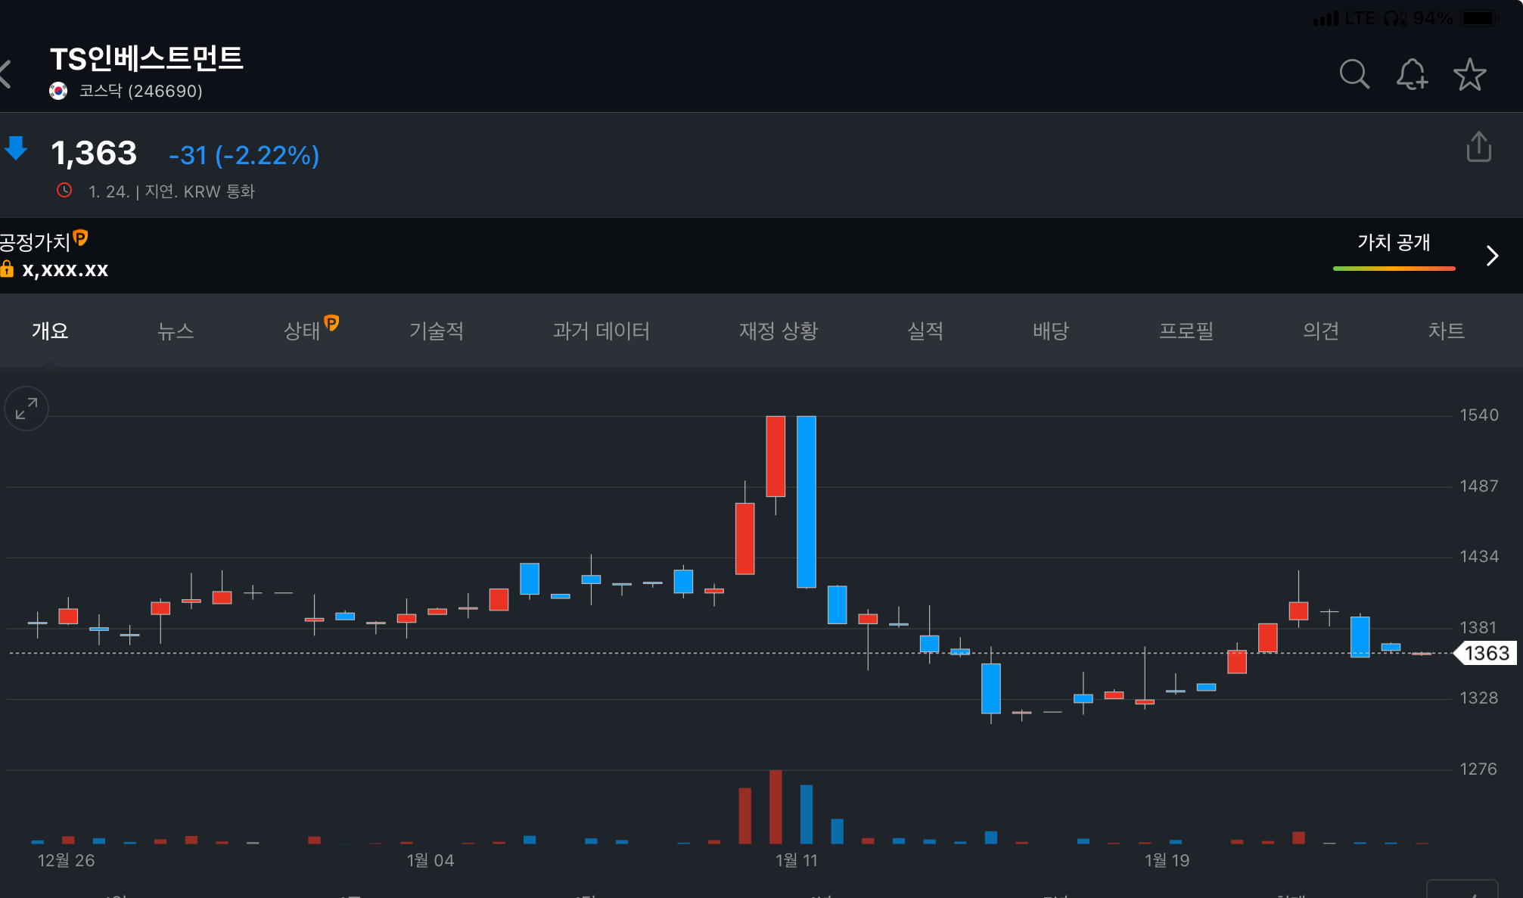Switch to the 차트 tab
The width and height of the screenshot is (1523, 898).
click(x=1447, y=331)
